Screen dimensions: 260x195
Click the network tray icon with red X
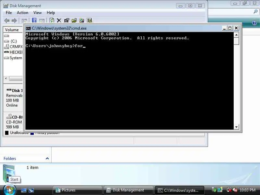[x=229, y=190]
